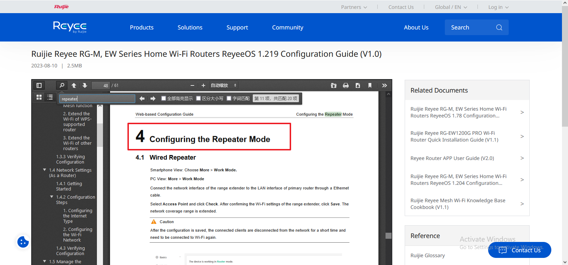Image resolution: width=568 pixels, height=265 pixels.
Task: Enable highlight all matches checkbox
Action: pyautogui.click(x=164, y=99)
